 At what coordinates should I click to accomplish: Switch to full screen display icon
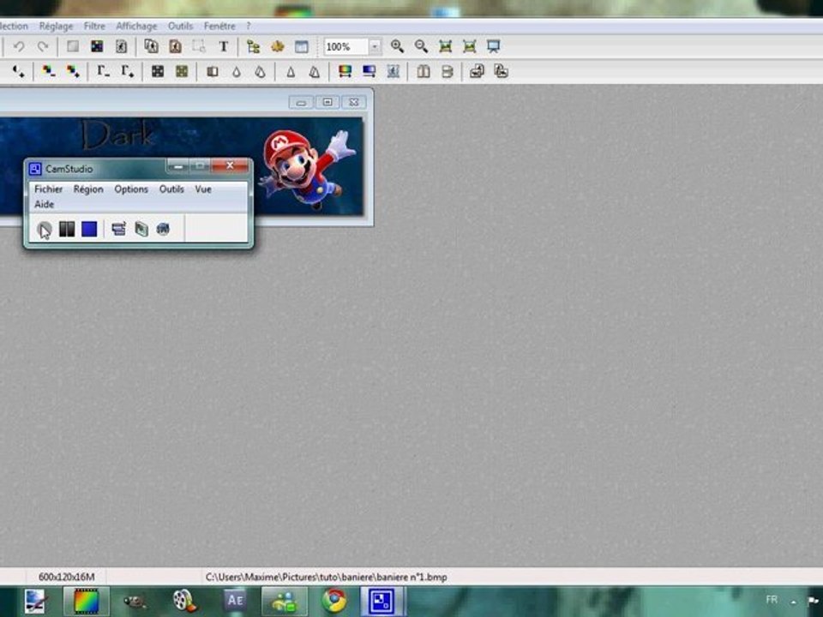pos(494,46)
